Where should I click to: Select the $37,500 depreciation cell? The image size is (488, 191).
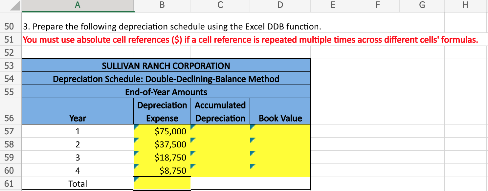[162, 144]
